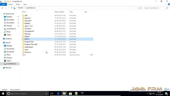Open the Share ribbon tab
This screenshot has width=170, height=96.
coord(18,4)
